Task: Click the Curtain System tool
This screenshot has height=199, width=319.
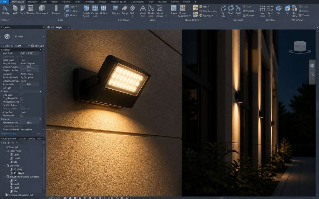Action: tap(86, 11)
